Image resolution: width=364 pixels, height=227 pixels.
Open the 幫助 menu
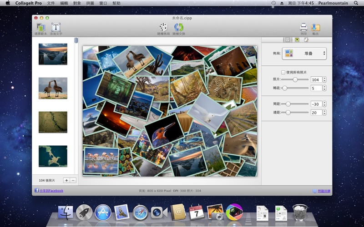point(116,3)
